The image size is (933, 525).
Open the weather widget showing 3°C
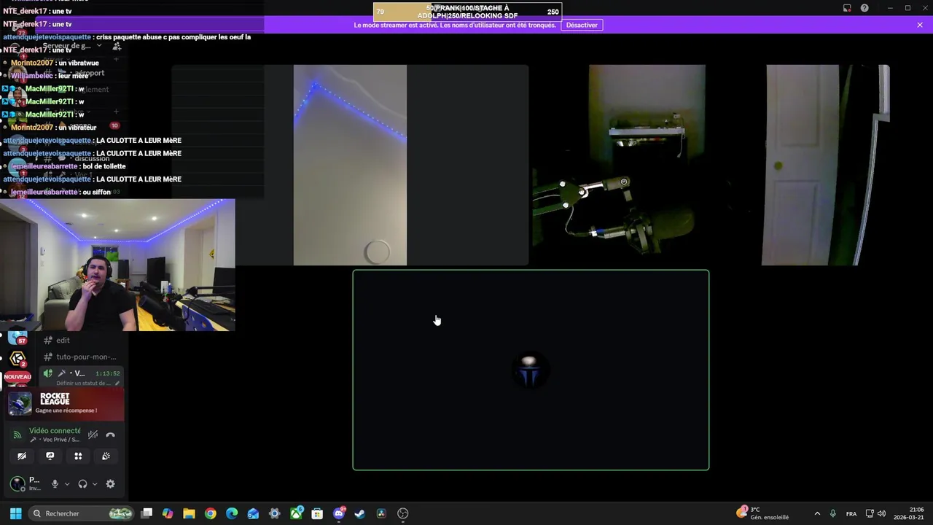coord(762,513)
